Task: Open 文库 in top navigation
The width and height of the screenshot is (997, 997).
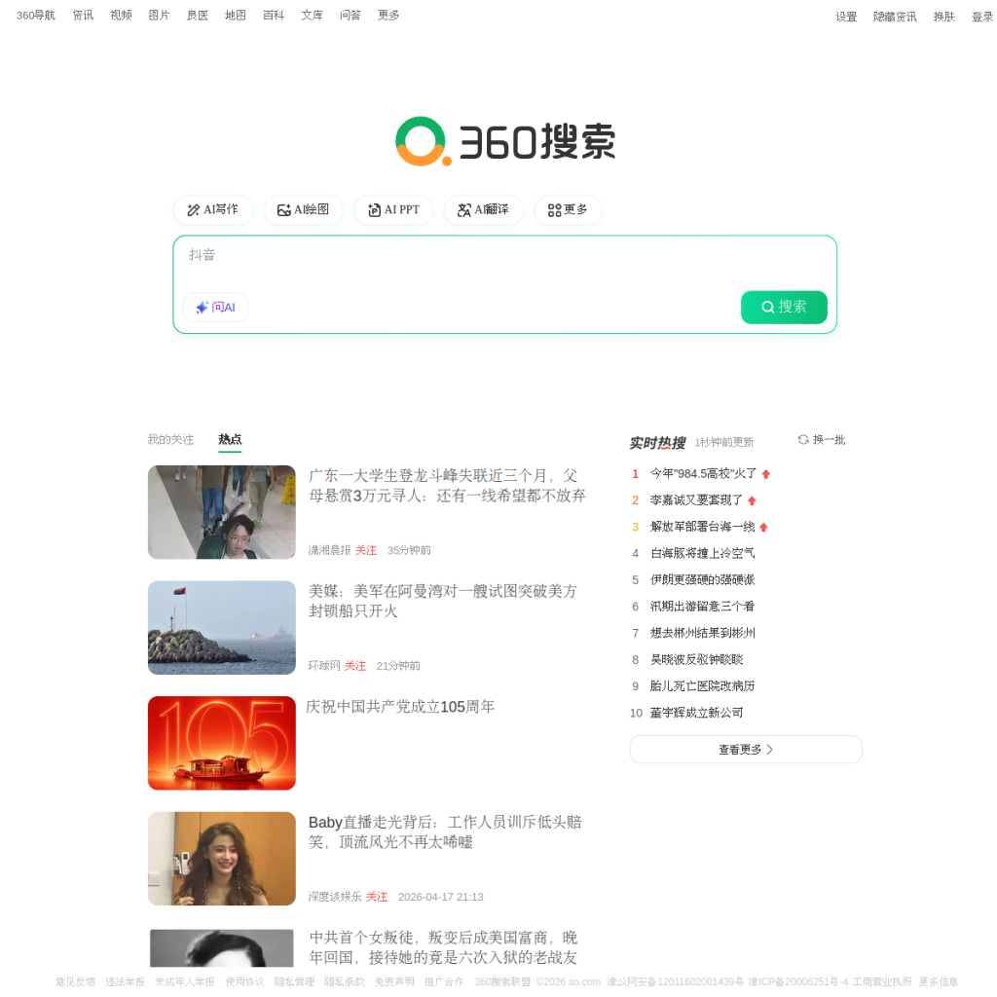Action: pos(312,16)
